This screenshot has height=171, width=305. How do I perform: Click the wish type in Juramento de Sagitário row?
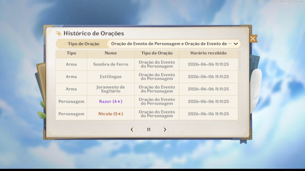coord(157,89)
